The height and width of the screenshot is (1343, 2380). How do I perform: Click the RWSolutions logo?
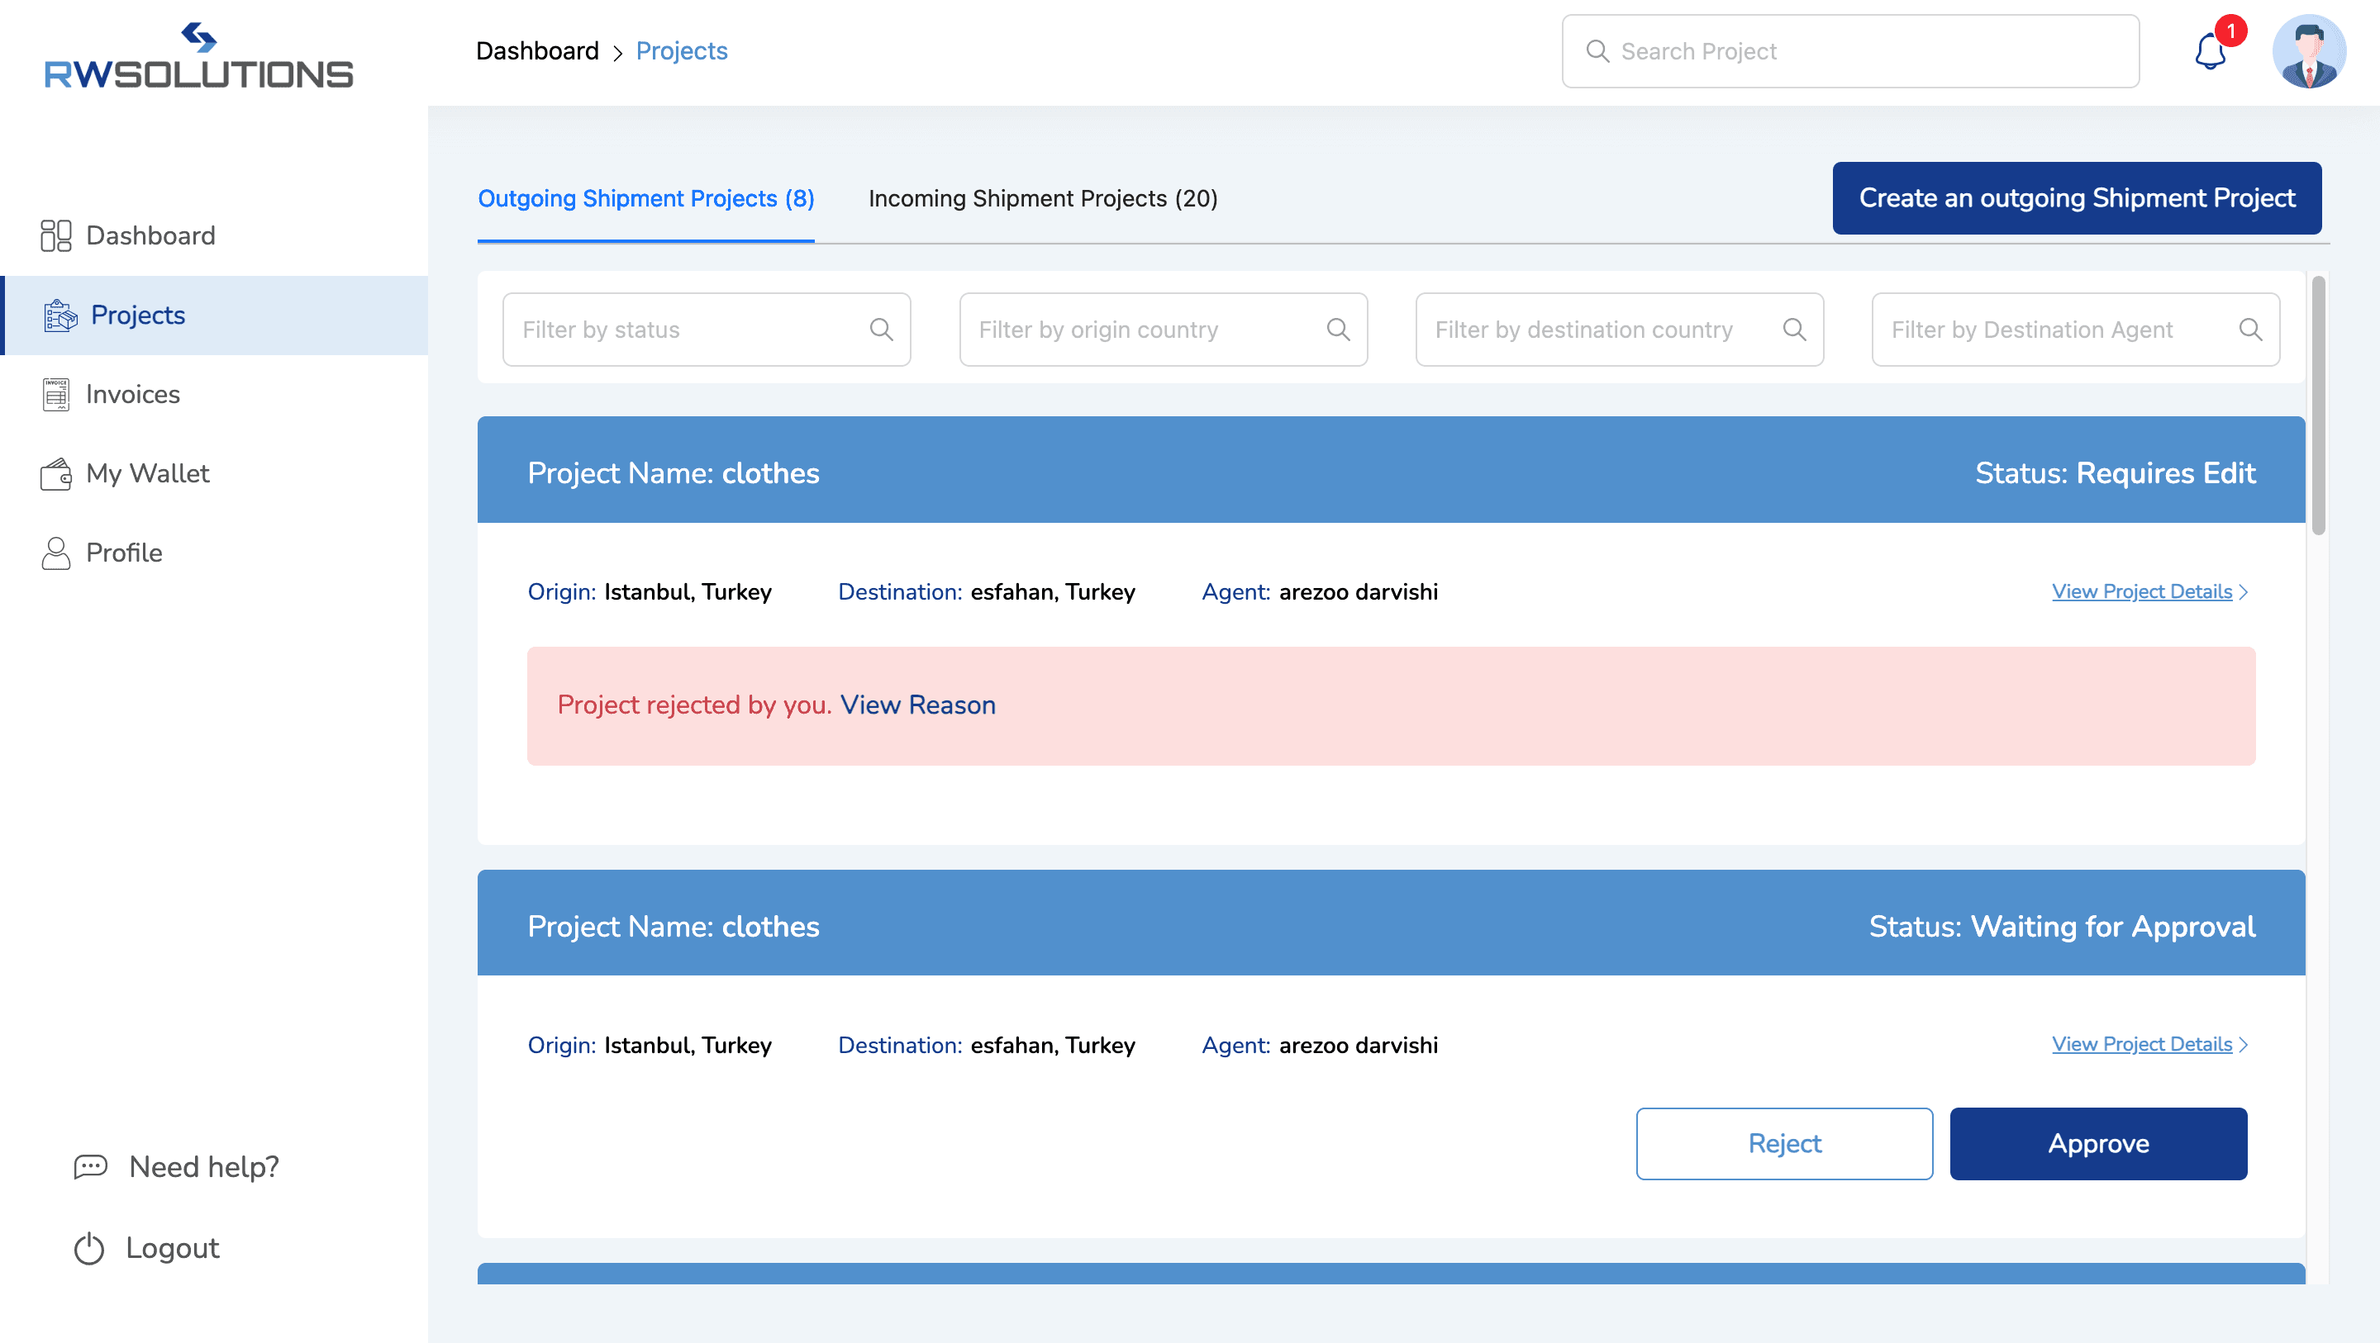click(198, 55)
